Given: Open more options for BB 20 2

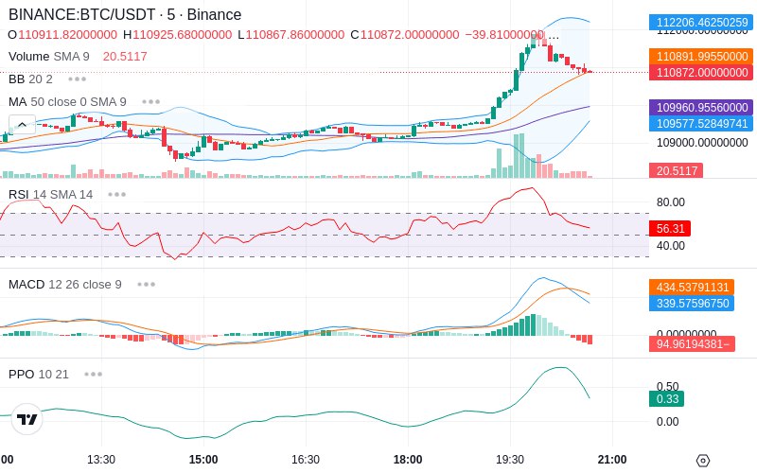Looking at the screenshot, I should tap(78, 79).
